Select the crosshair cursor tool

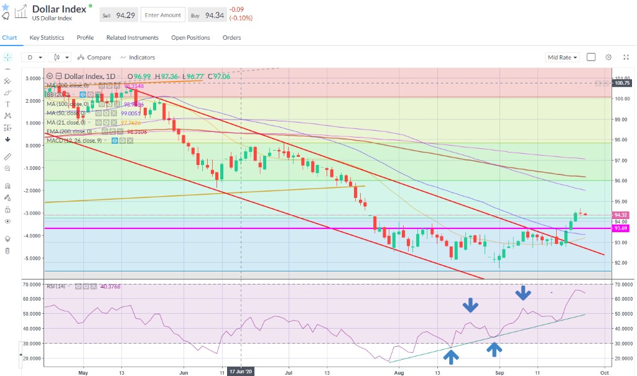coord(7,57)
